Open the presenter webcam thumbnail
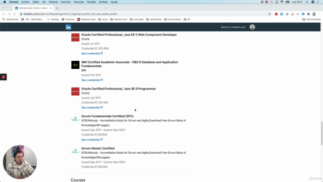 pos(20,162)
